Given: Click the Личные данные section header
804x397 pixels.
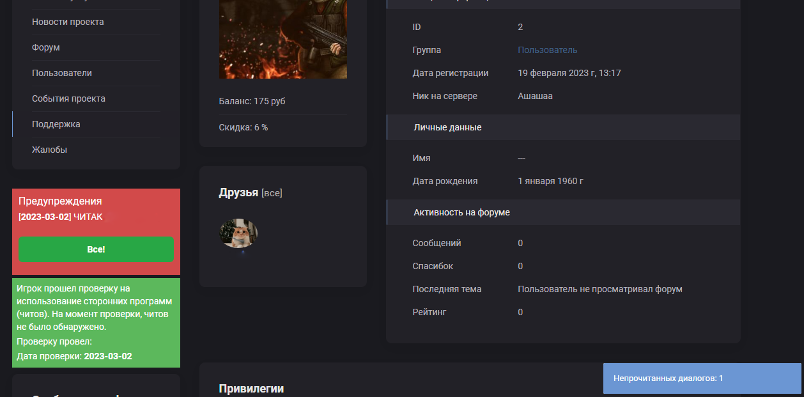Looking at the screenshot, I should 447,127.
